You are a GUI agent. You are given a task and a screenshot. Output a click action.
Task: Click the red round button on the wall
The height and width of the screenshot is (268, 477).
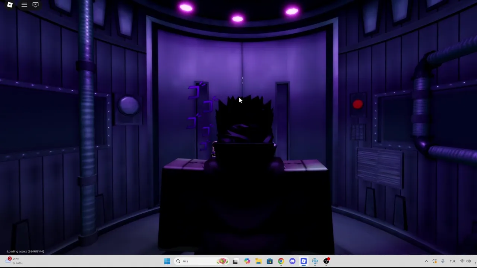click(x=358, y=105)
